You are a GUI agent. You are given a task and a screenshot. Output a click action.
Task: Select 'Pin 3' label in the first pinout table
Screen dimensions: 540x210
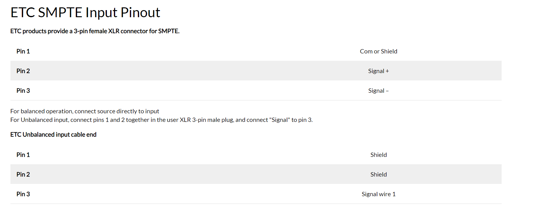(23, 91)
